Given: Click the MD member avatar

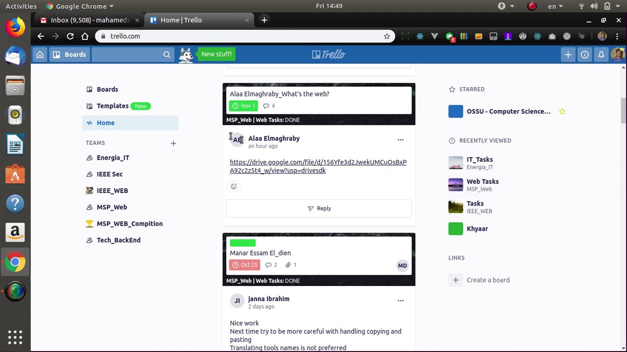Looking at the screenshot, I should point(402,265).
